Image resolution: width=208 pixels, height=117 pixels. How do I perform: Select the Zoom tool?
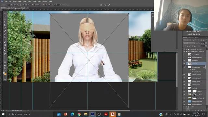click(5, 68)
